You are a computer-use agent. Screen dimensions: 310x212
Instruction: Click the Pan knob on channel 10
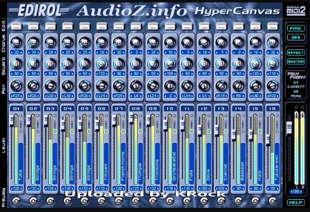click(x=170, y=86)
